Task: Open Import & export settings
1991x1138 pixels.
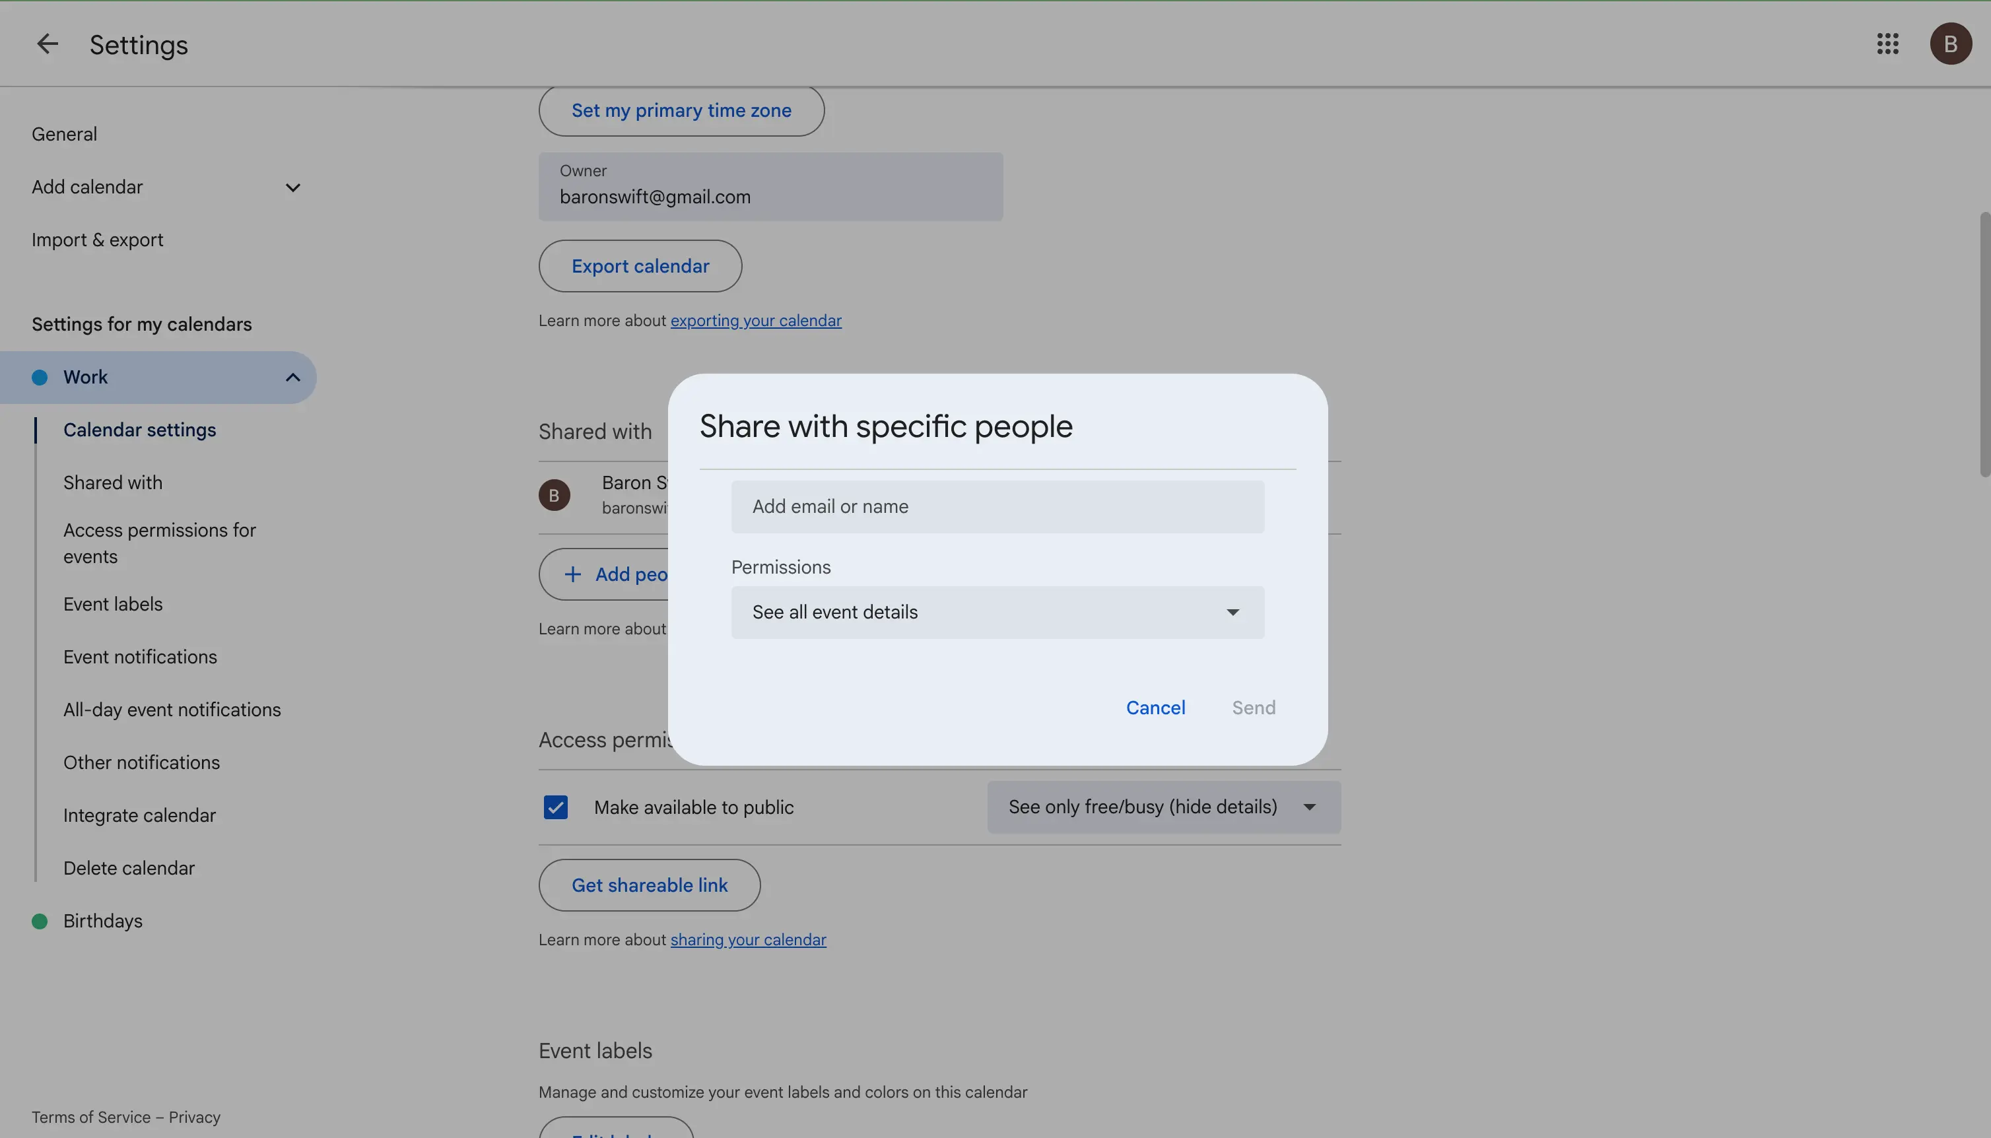Action: coord(98,240)
